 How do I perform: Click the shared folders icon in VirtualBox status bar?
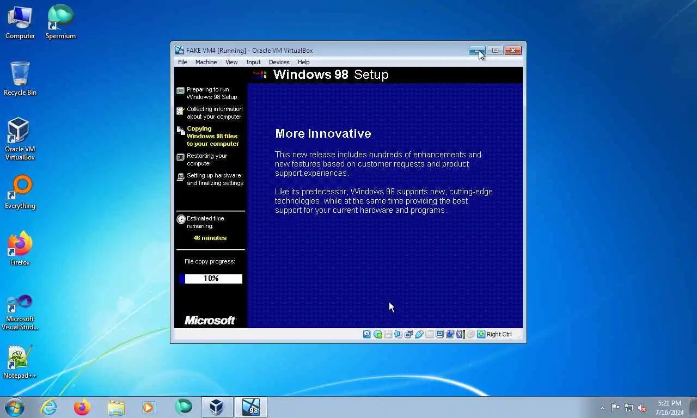tap(429, 334)
